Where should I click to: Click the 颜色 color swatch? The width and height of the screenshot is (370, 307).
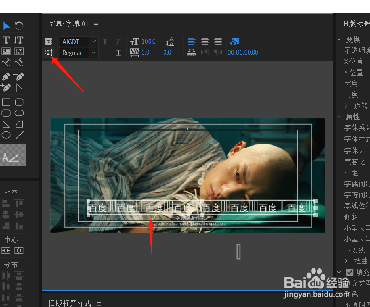click(366, 294)
